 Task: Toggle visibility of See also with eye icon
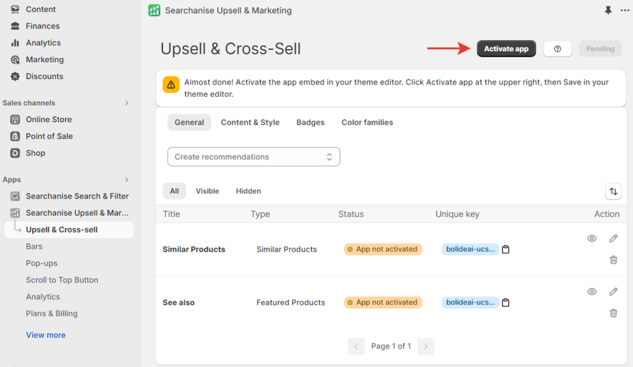592,291
